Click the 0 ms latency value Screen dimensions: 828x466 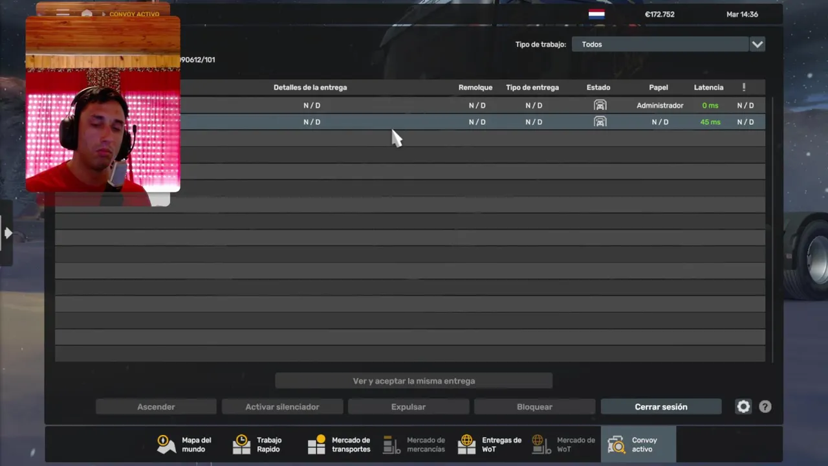pyautogui.click(x=710, y=105)
